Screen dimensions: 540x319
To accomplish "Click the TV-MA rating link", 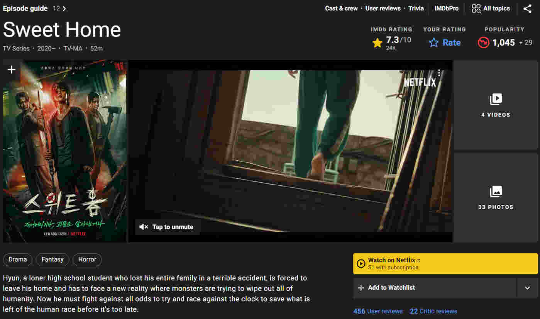I will coord(73,49).
